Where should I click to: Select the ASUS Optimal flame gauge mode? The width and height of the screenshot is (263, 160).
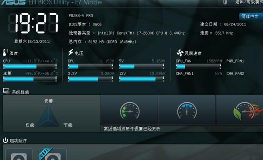tap(239, 110)
